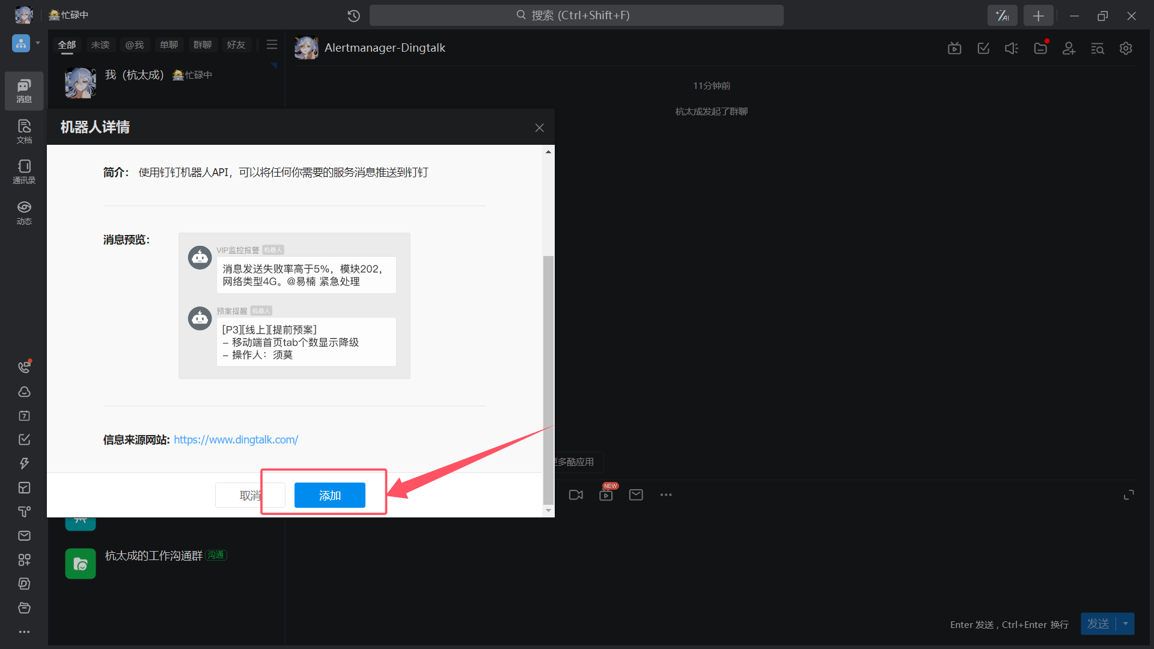Viewport: 1154px width, 649px height.
Task: Switch to the 未读 tab
Action: pos(100,44)
